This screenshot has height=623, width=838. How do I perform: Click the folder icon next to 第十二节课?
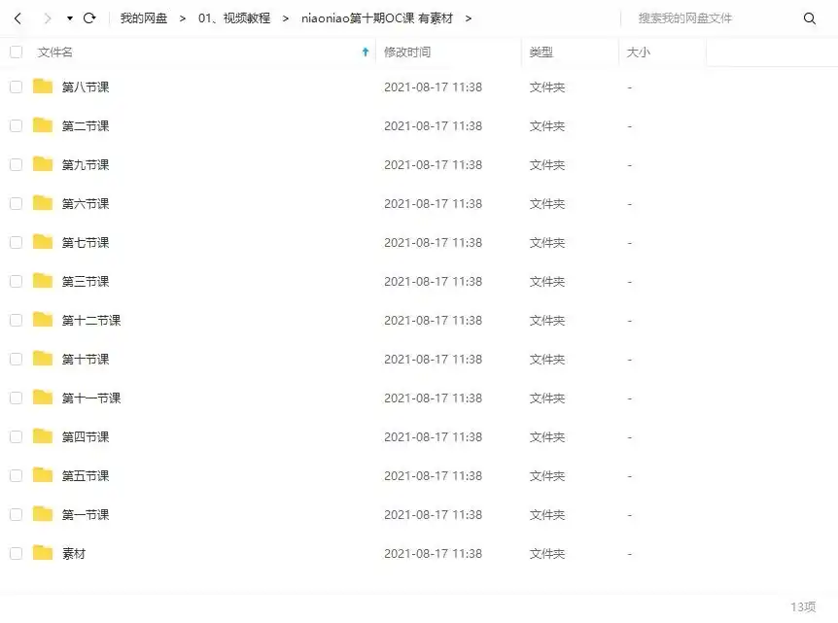coord(41,320)
